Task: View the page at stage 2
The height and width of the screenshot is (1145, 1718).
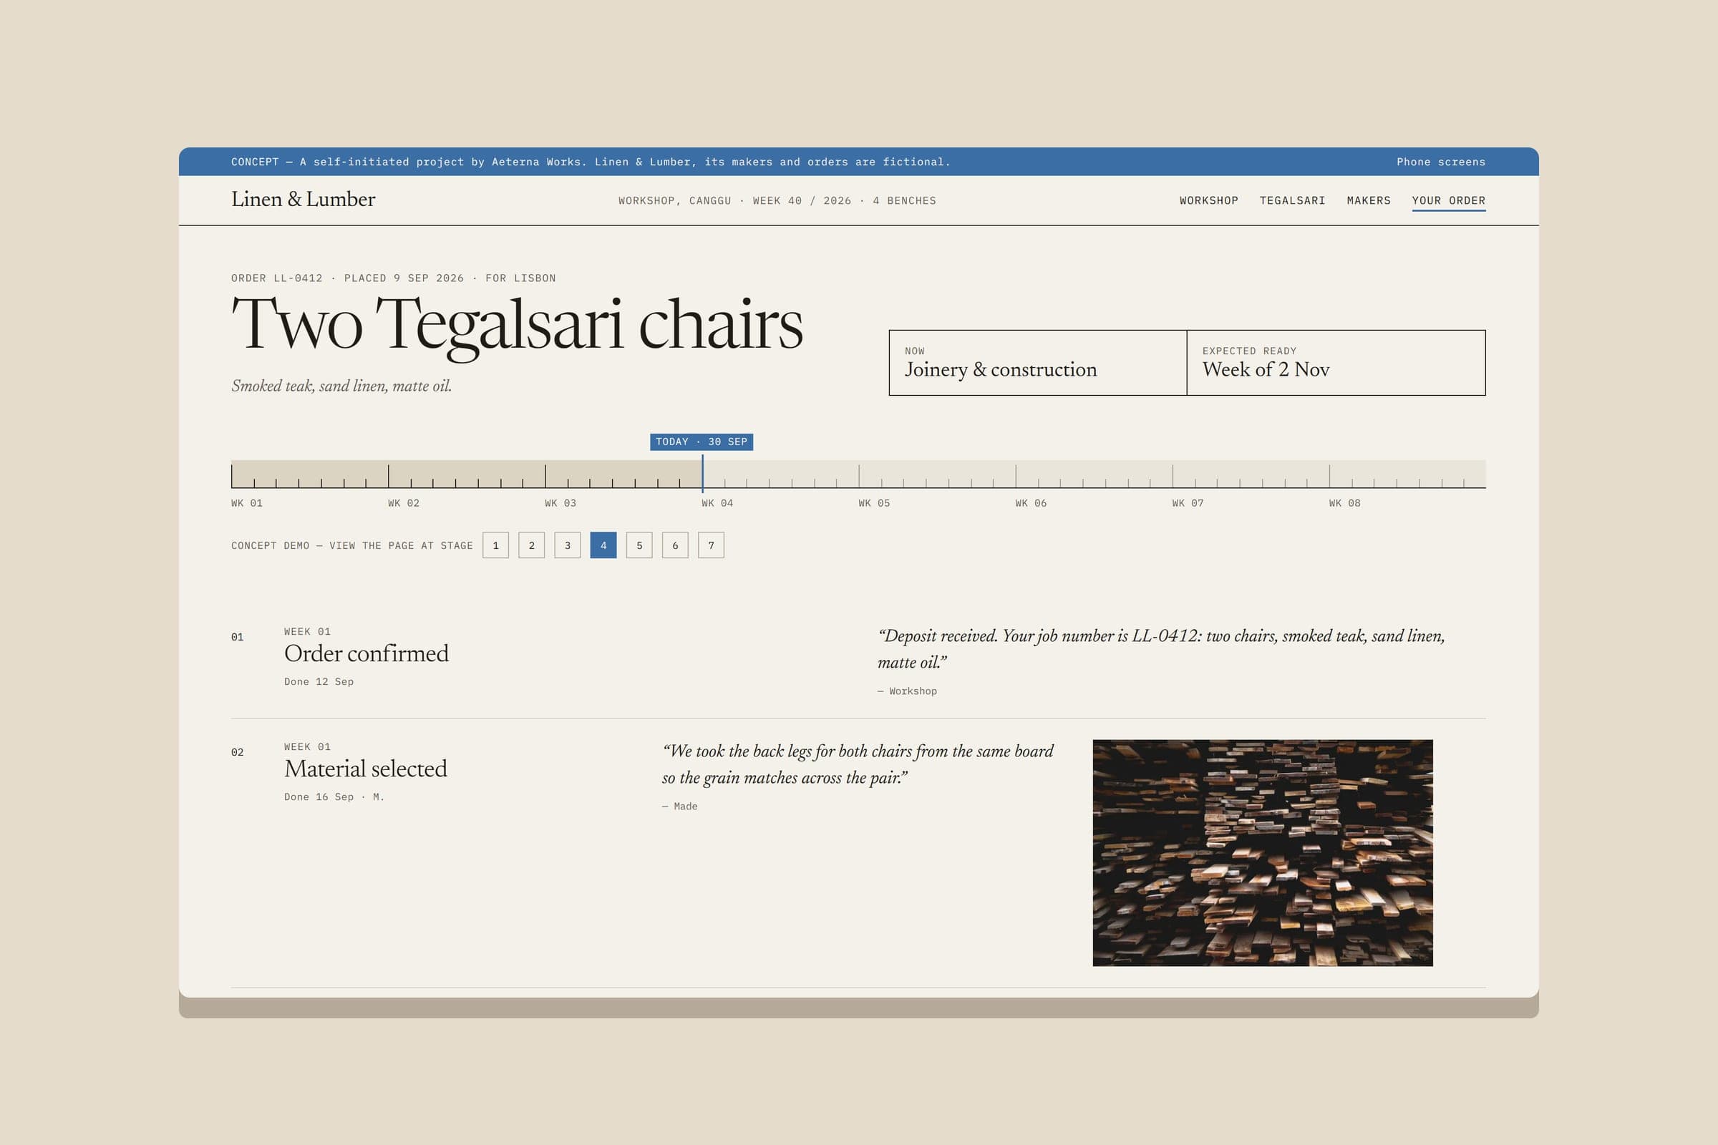Action: click(x=531, y=545)
